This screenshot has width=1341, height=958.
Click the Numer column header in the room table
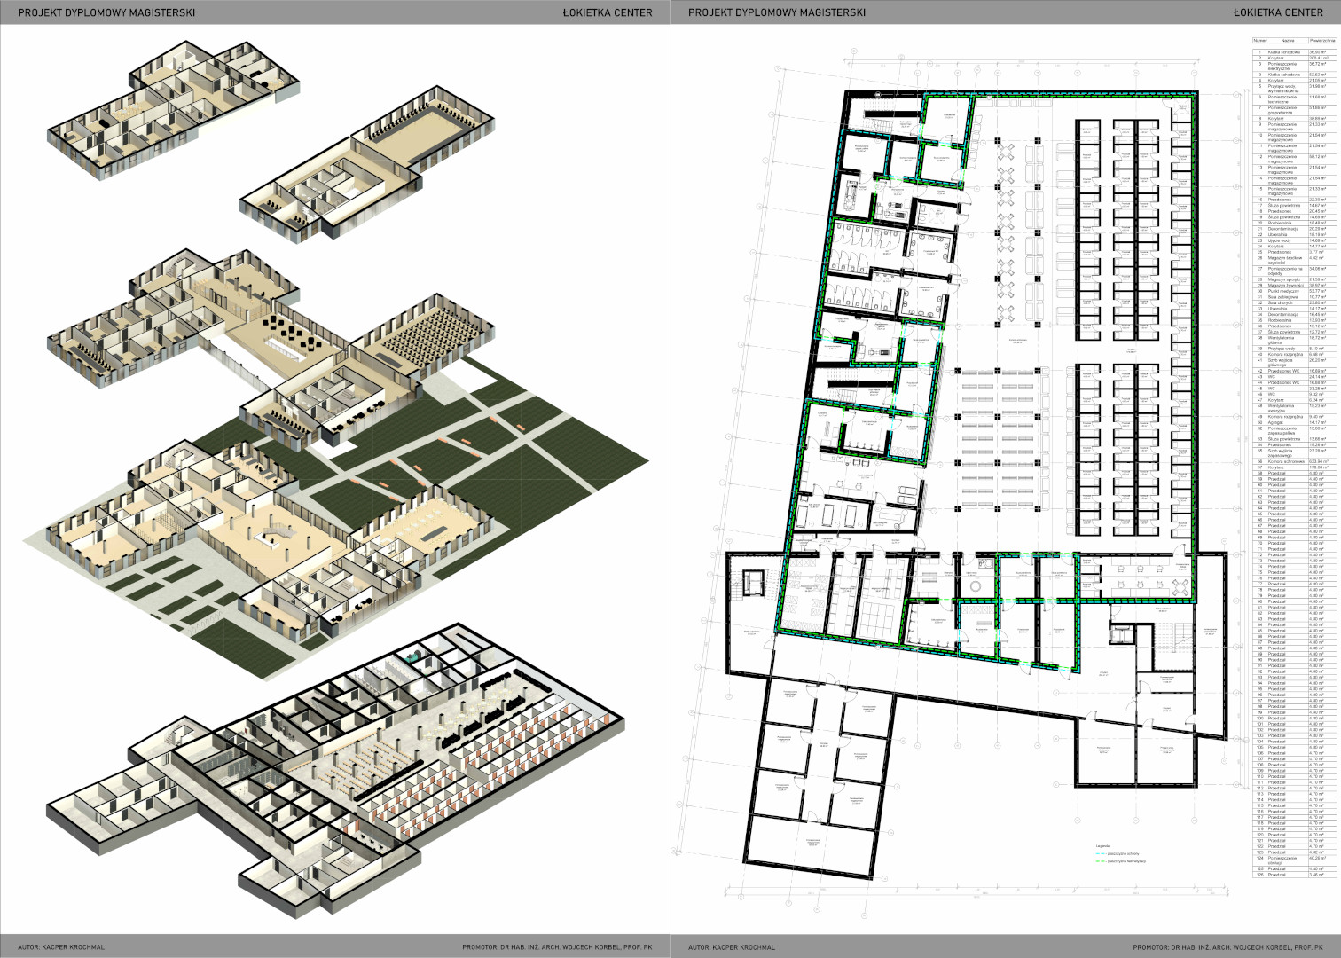[x=1259, y=41]
